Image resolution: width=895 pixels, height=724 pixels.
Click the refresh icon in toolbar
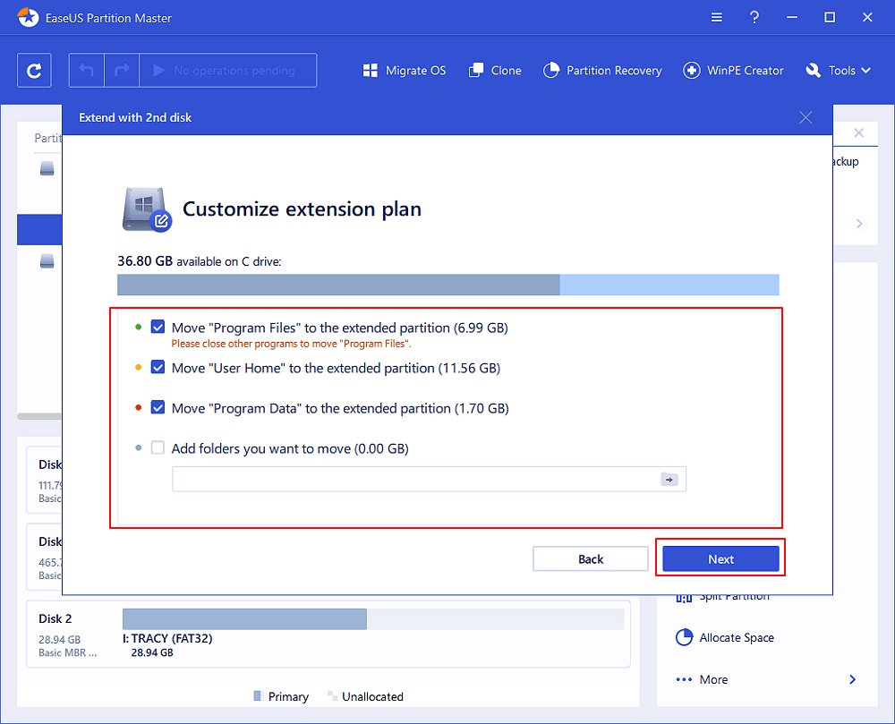(34, 71)
